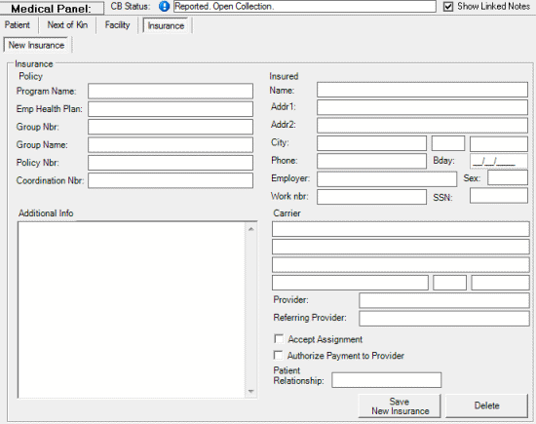Click the third Carrier line field
This screenshot has height=424, width=536.
click(401, 265)
